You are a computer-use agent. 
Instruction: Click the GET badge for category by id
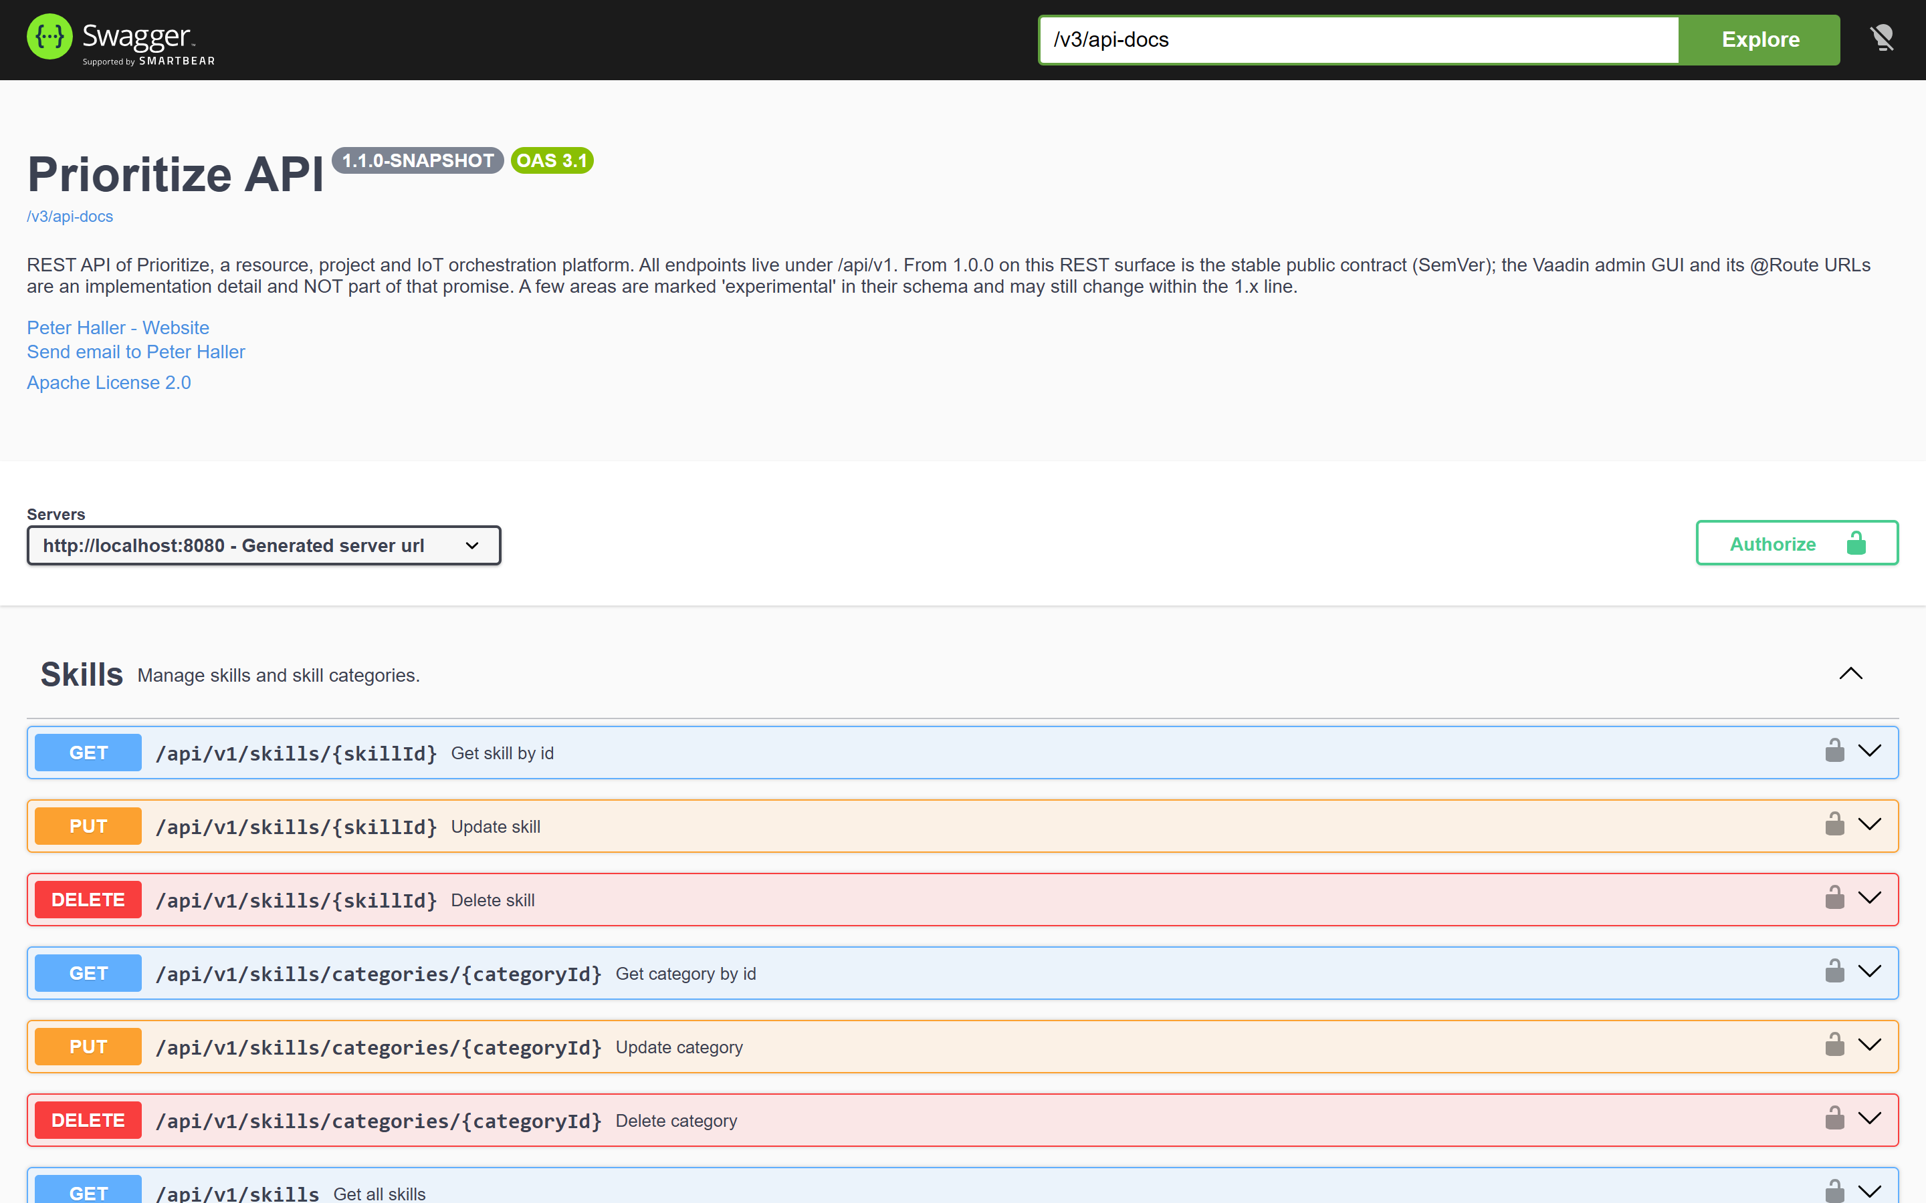[88, 973]
